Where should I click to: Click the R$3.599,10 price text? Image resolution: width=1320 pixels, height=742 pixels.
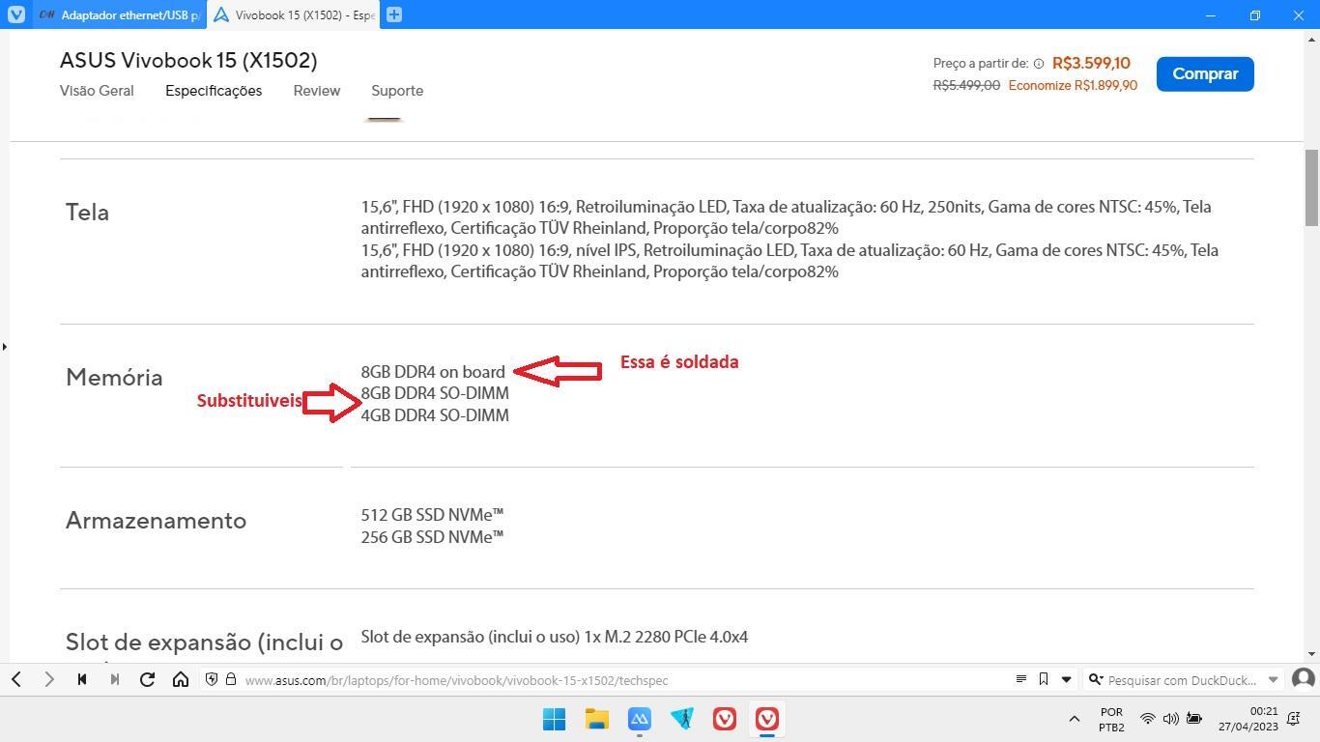[1091, 63]
